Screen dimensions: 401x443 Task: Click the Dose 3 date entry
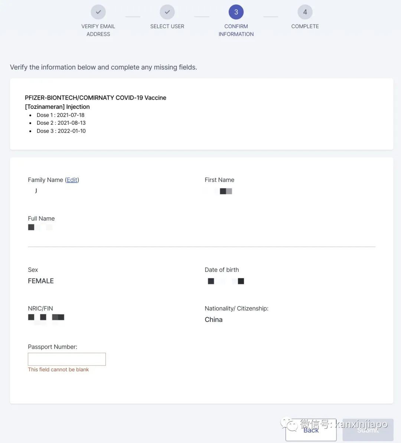tap(61, 131)
